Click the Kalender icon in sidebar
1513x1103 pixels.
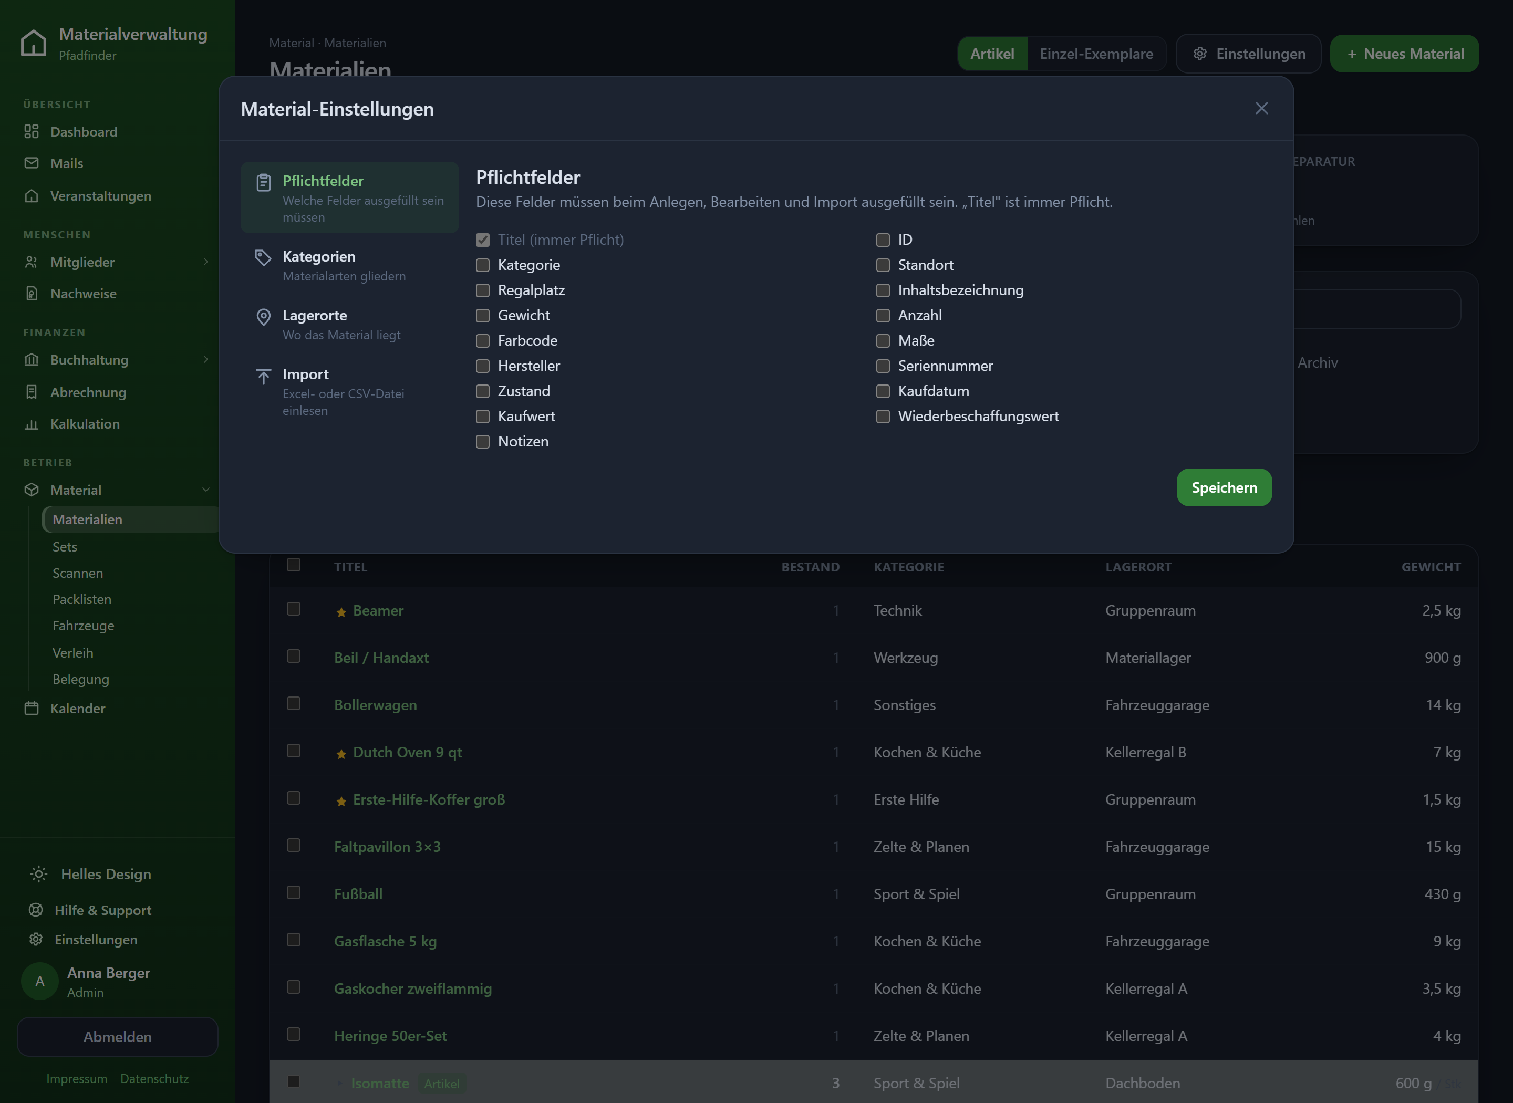(32, 709)
